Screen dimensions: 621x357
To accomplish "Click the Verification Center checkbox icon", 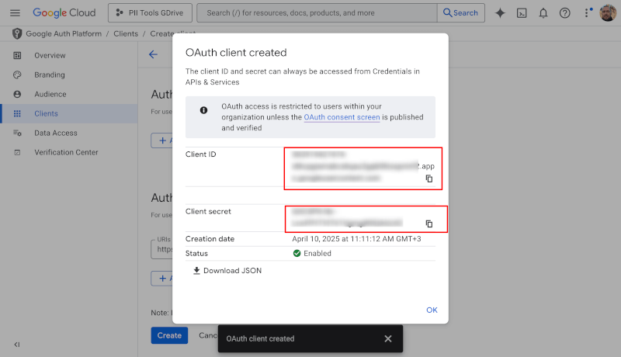I will [x=17, y=152].
